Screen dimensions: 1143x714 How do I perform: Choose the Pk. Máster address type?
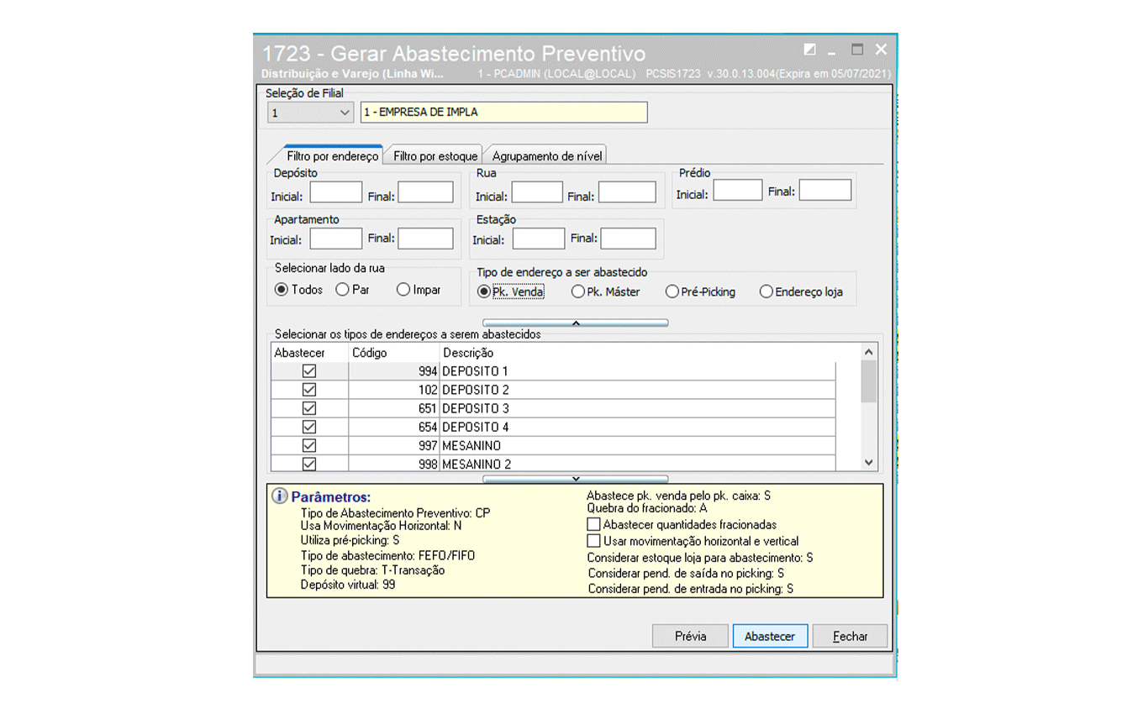point(577,292)
